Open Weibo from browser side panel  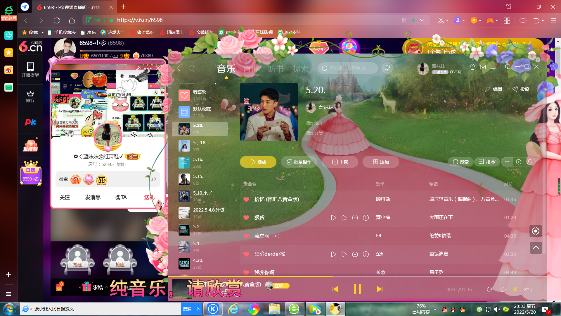(x=8, y=70)
